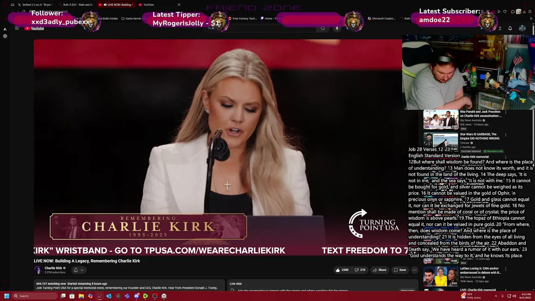This screenshot has width=535, height=301.
Task: Switch to Defiant L's on X tab
Action: 35,5
